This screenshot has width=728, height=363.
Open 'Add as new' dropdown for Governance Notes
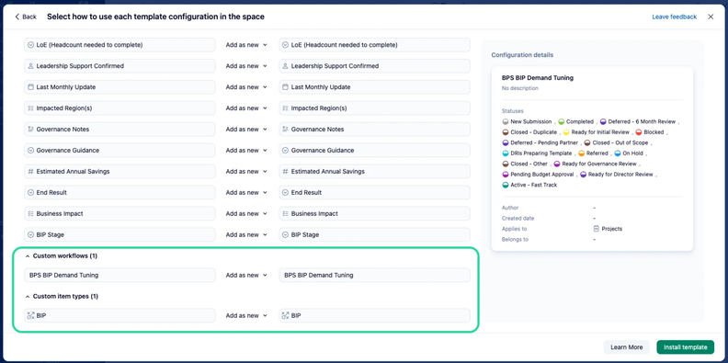246,129
